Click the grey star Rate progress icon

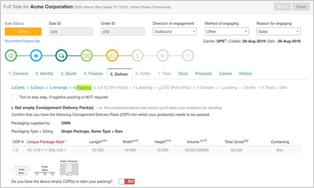pos(162,56)
